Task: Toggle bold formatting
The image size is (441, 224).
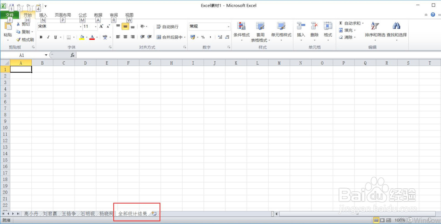Action: (x=41, y=37)
